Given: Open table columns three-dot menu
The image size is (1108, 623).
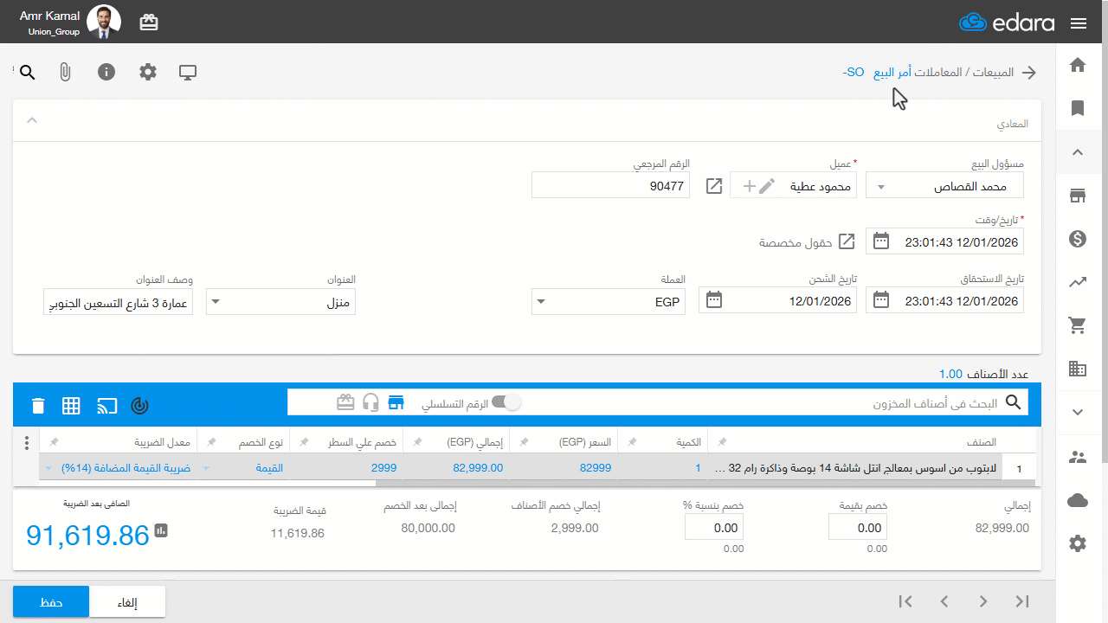Looking at the screenshot, I should tap(27, 443).
